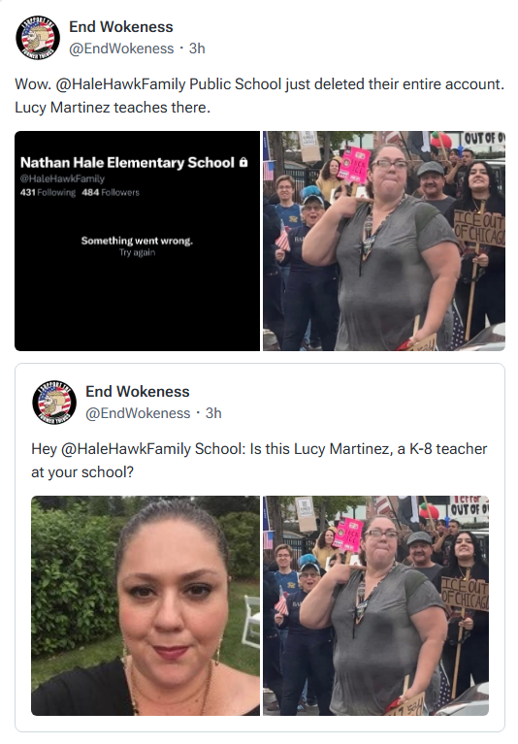This screenshot has width=518, height=744.
Task: Click the quoted tweet End Wokeness avatar
Action: (x=54, y=403)
